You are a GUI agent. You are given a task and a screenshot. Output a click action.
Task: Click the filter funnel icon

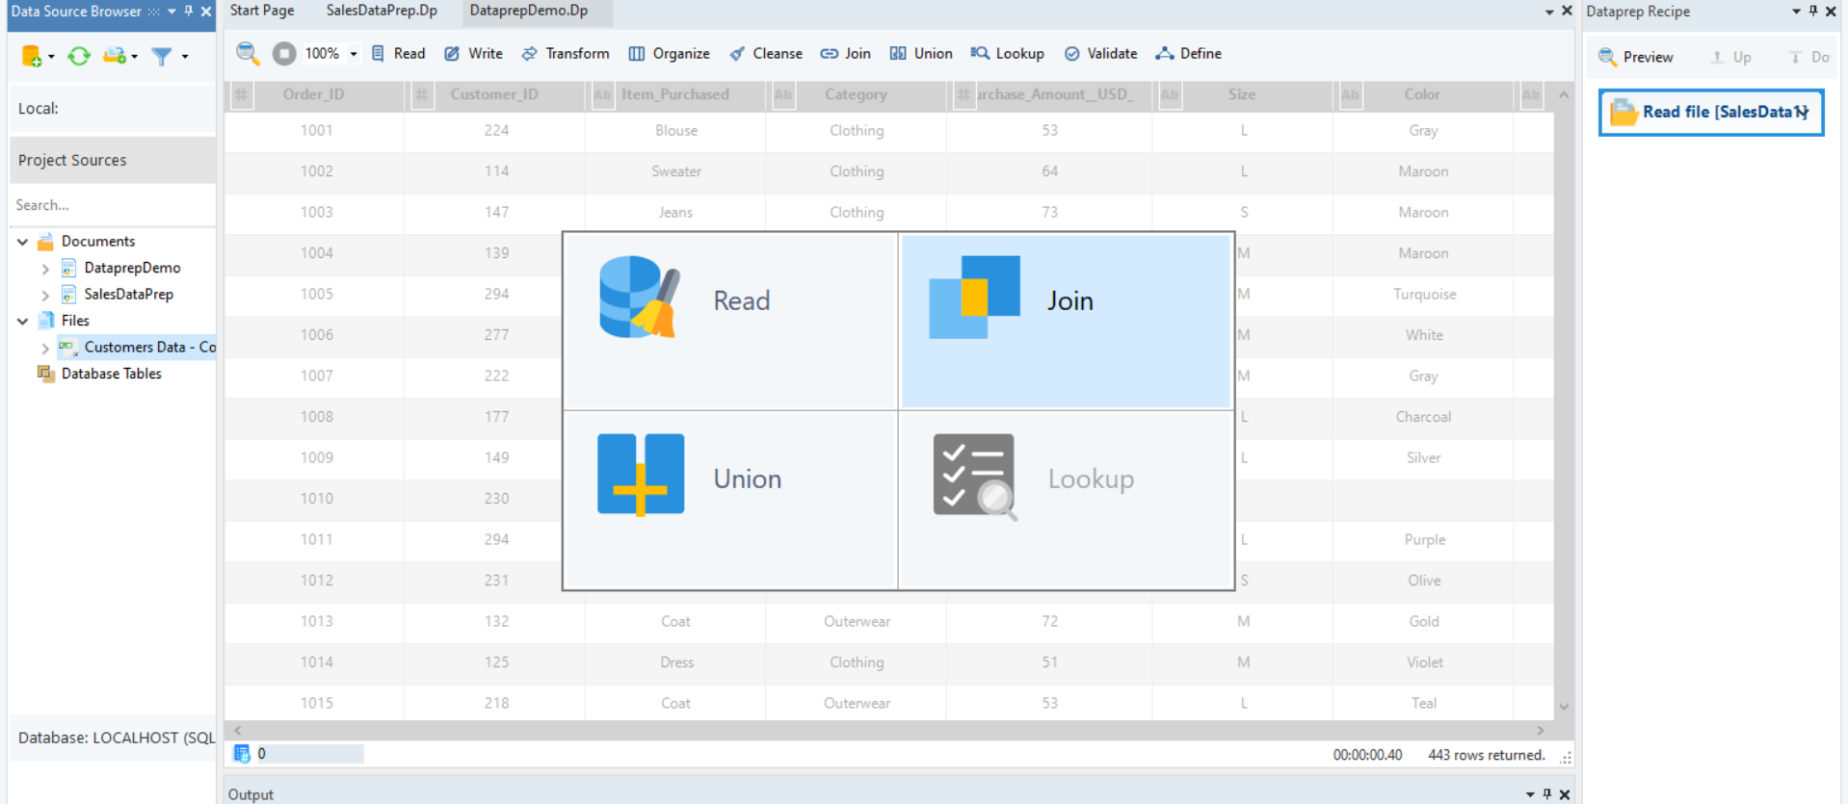coord(162,57)
